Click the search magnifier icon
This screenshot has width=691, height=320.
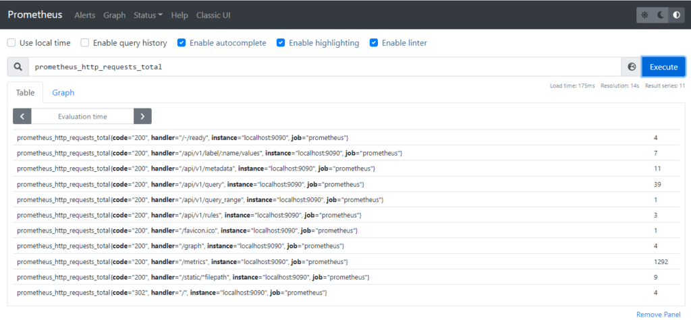tap(18, 67)
